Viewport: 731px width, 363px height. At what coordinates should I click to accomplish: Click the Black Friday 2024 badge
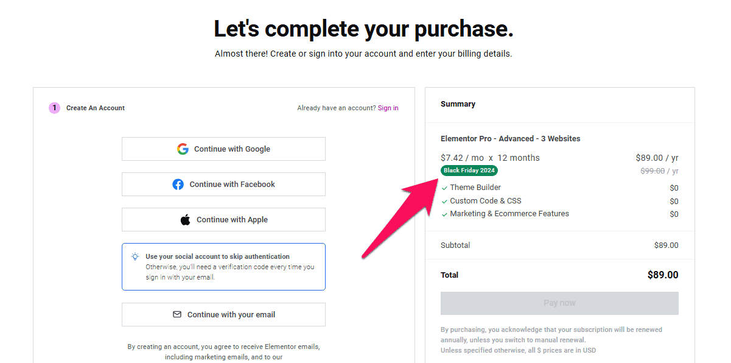469,171
